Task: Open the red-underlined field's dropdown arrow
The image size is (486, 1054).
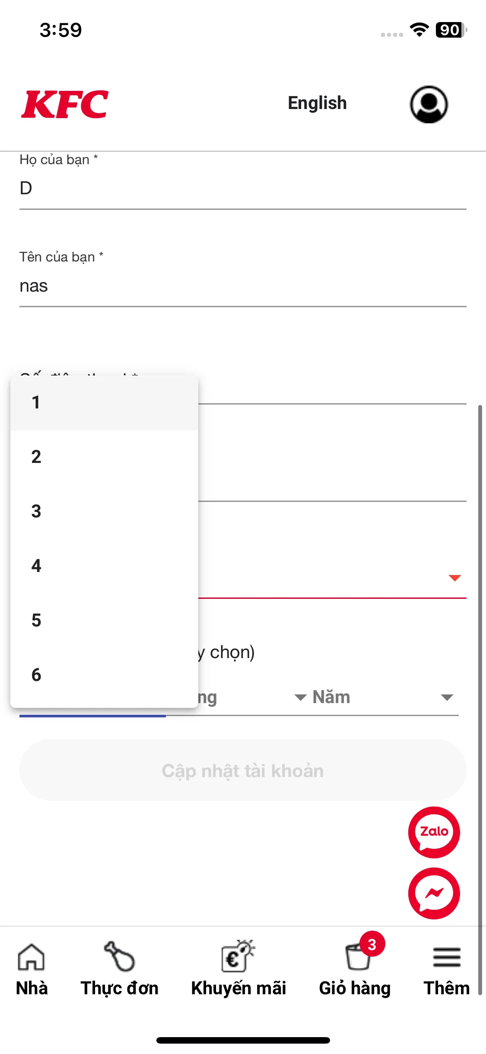Action: click(x=454, y=577)
